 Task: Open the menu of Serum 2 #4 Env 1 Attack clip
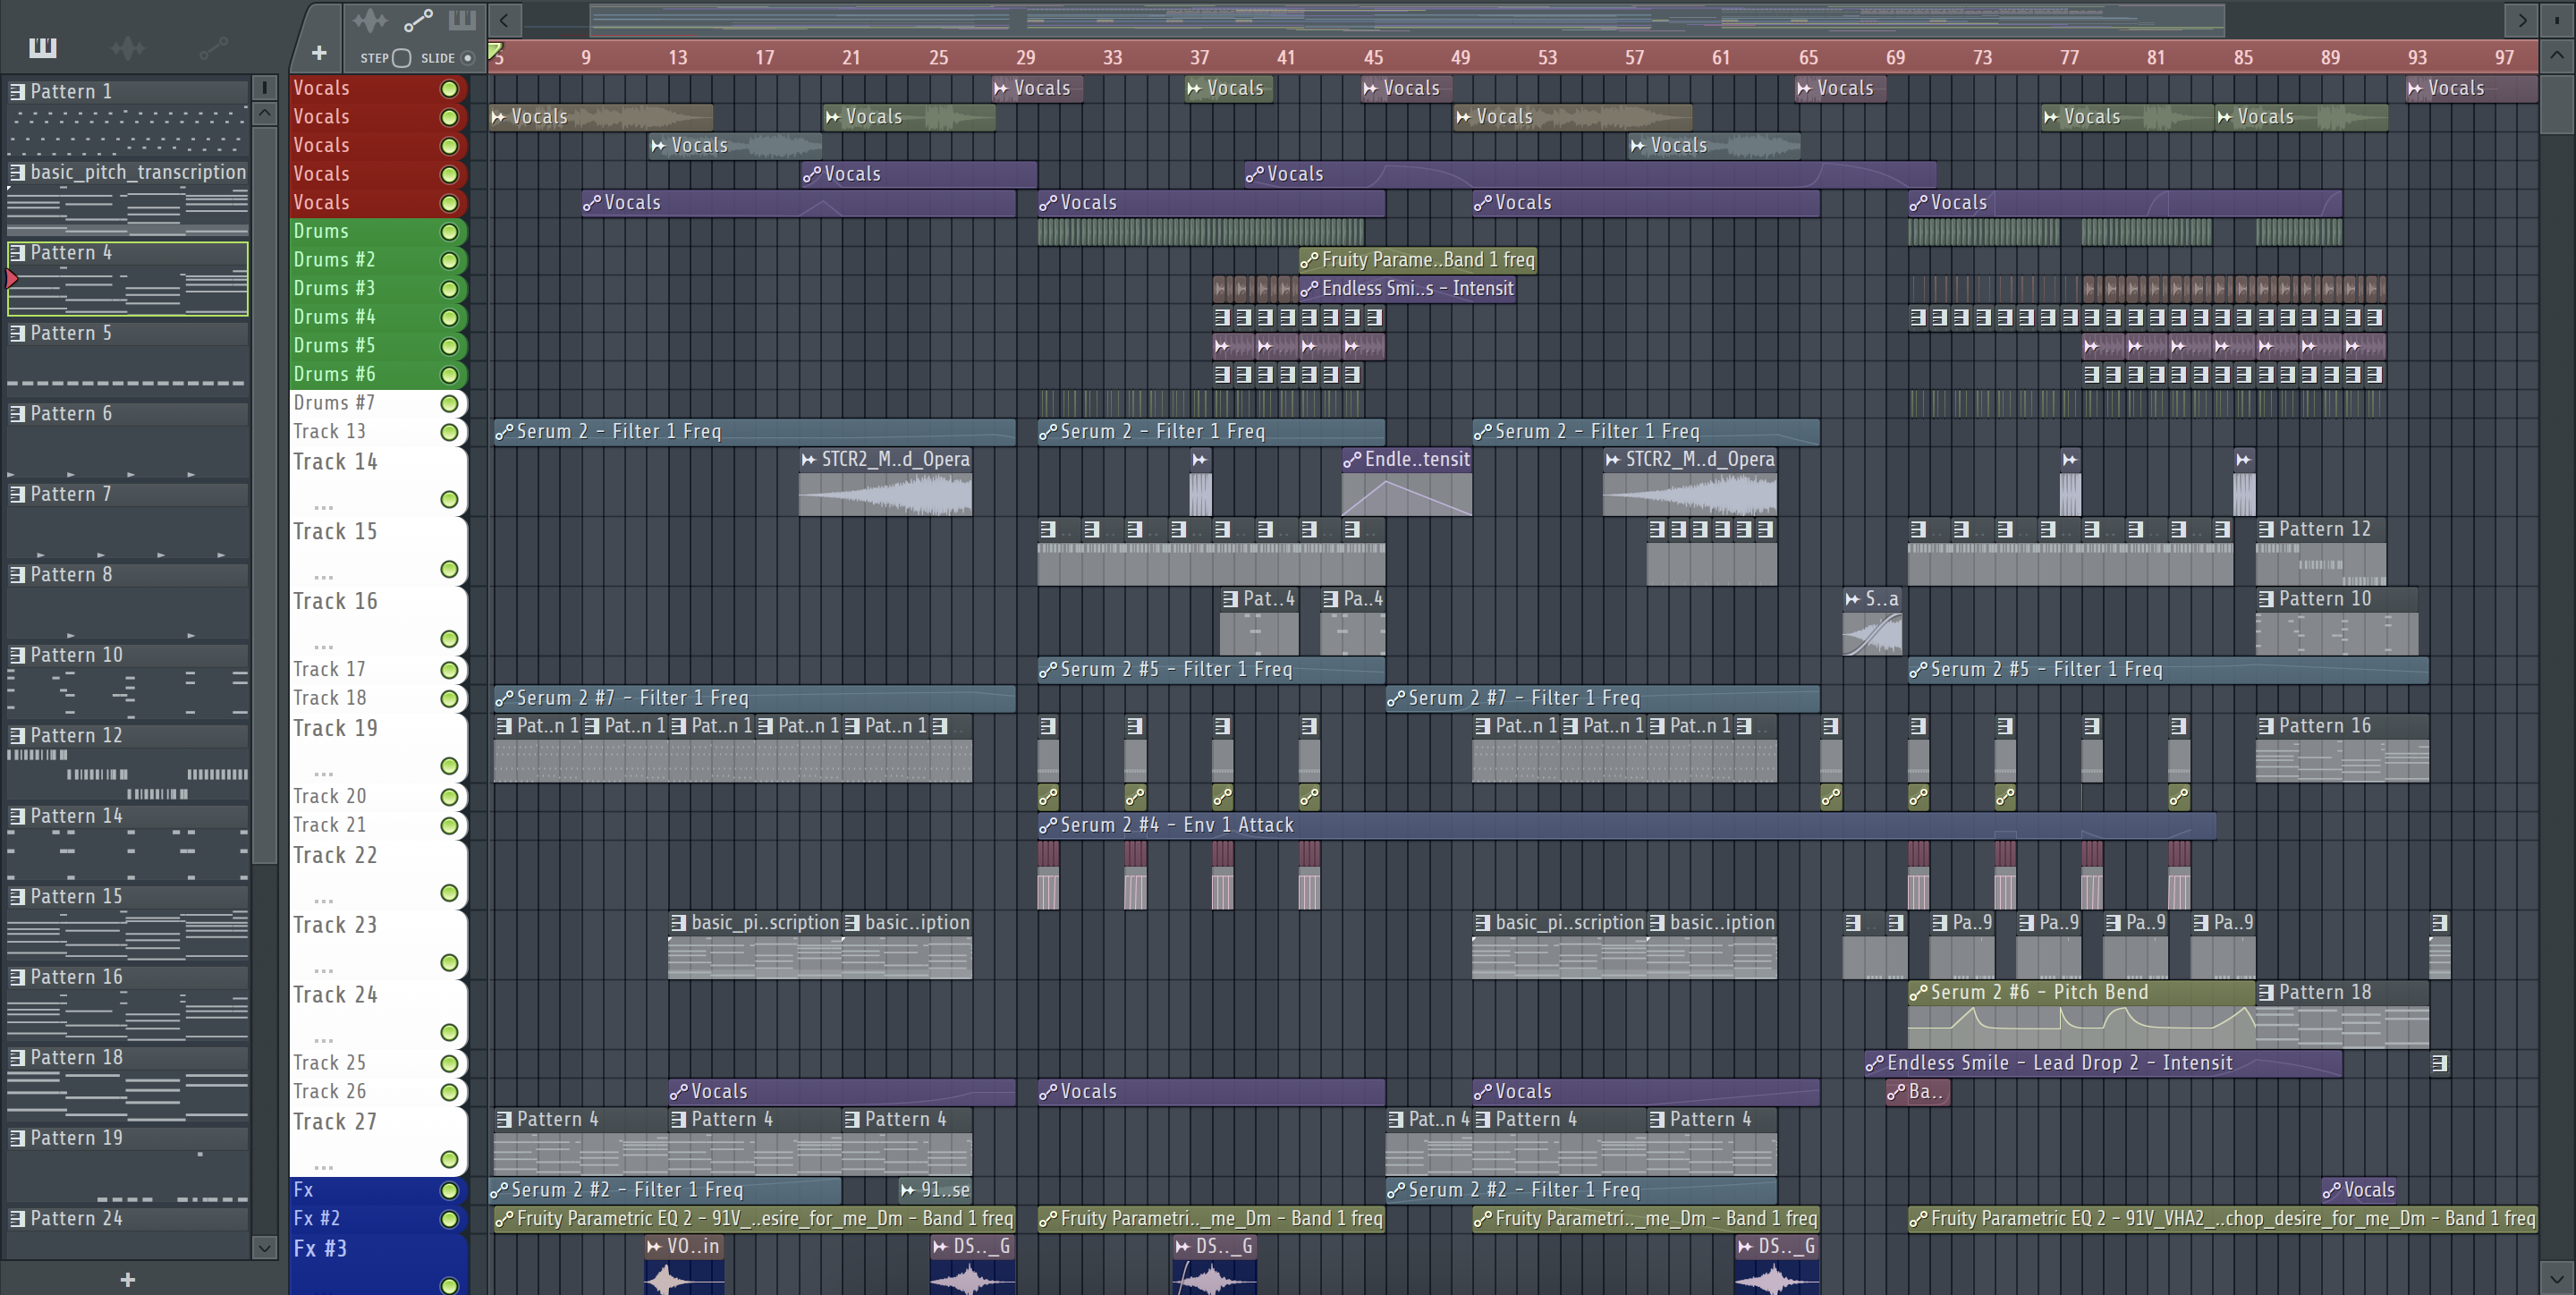point(1047,826)
